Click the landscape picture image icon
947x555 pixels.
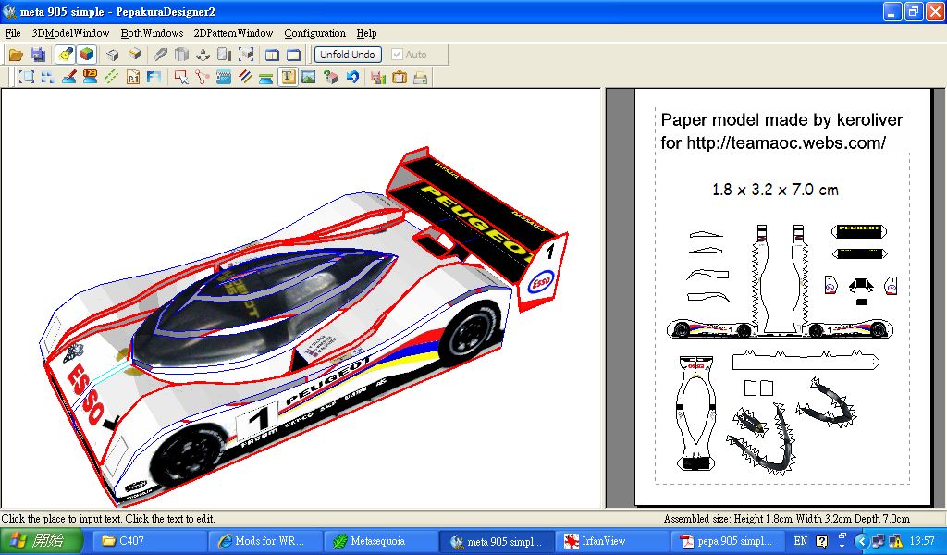coord(309,78)
